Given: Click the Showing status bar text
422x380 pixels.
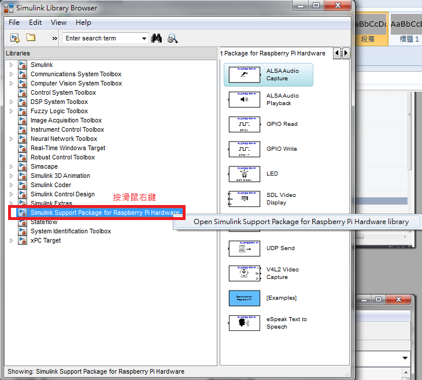Looking at the screenshot, I should click(96, 372).
